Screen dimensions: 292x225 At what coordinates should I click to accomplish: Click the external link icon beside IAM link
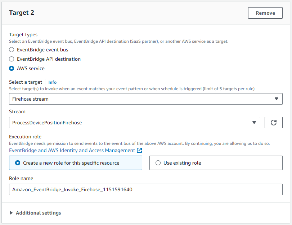[x=139, y=150]
